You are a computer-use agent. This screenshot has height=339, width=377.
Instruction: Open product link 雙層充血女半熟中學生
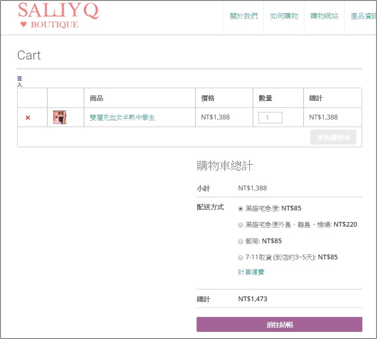(122, 117)
